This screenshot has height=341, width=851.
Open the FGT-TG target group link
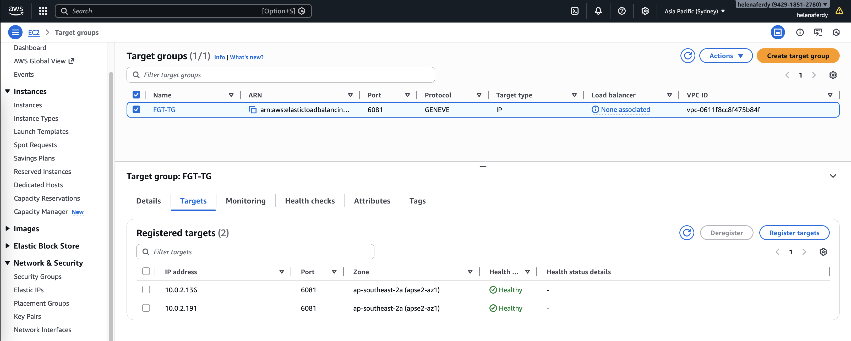click(x=164, y=110)
